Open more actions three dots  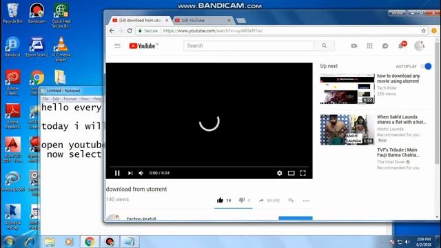pos(306,200)
